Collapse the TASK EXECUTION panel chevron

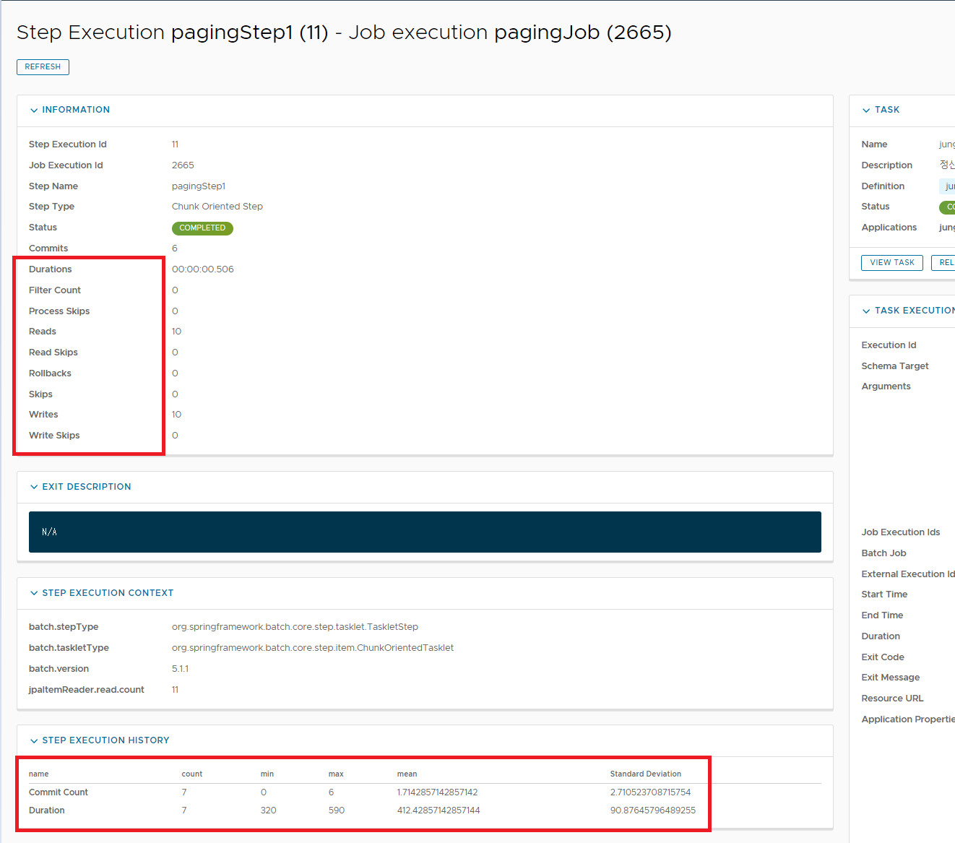(x=866, y=311)
